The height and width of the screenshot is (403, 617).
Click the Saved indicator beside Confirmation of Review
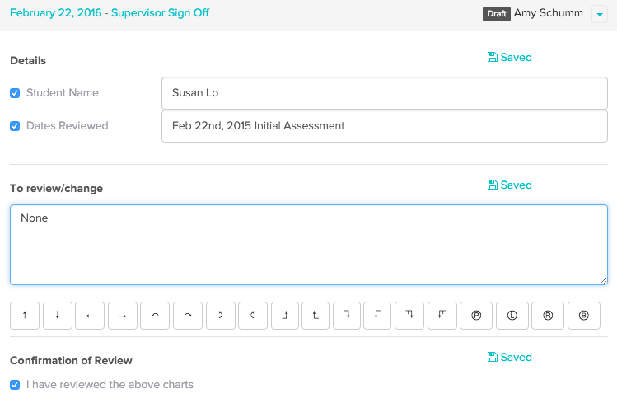[x=510, y=358]
